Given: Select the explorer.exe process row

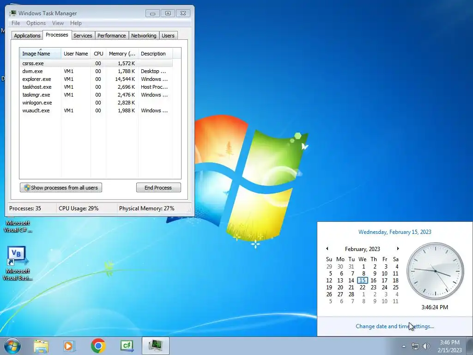Looking at the screenshot, I should (x=96, y=79).
